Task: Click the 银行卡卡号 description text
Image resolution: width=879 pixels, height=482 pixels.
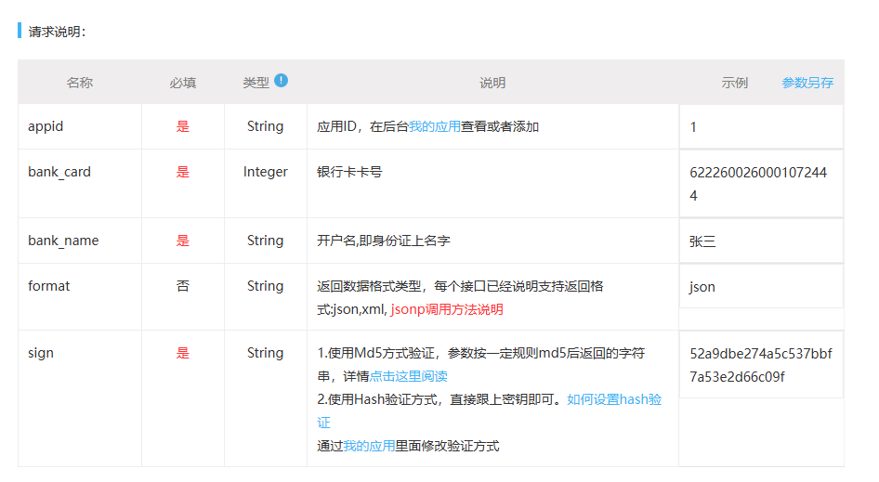Action: [x=349, y=172]
